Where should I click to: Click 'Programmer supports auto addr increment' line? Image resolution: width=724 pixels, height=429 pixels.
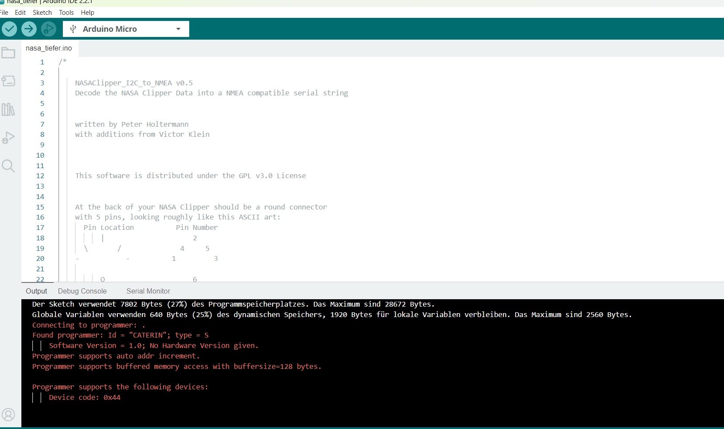(116, 356)
